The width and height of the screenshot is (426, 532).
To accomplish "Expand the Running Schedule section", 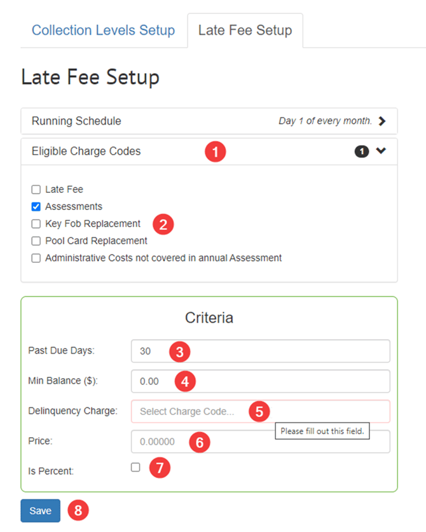I will pyautogui.click(x=209, y=121).
